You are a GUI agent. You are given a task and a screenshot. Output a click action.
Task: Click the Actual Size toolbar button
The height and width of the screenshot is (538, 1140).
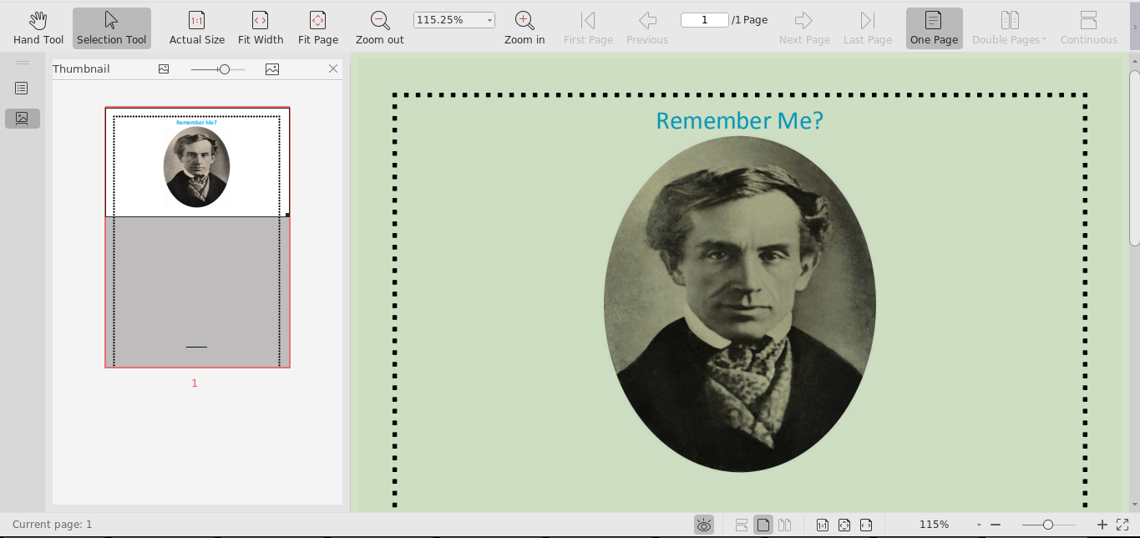pyautogui.click(x=196, y=28)
